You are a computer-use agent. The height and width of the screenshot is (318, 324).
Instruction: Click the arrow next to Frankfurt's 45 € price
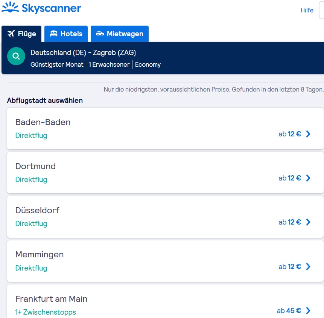(308, 310)
